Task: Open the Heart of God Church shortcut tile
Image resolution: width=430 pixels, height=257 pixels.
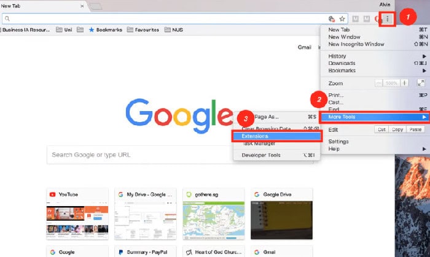Action: coord(213,252)
